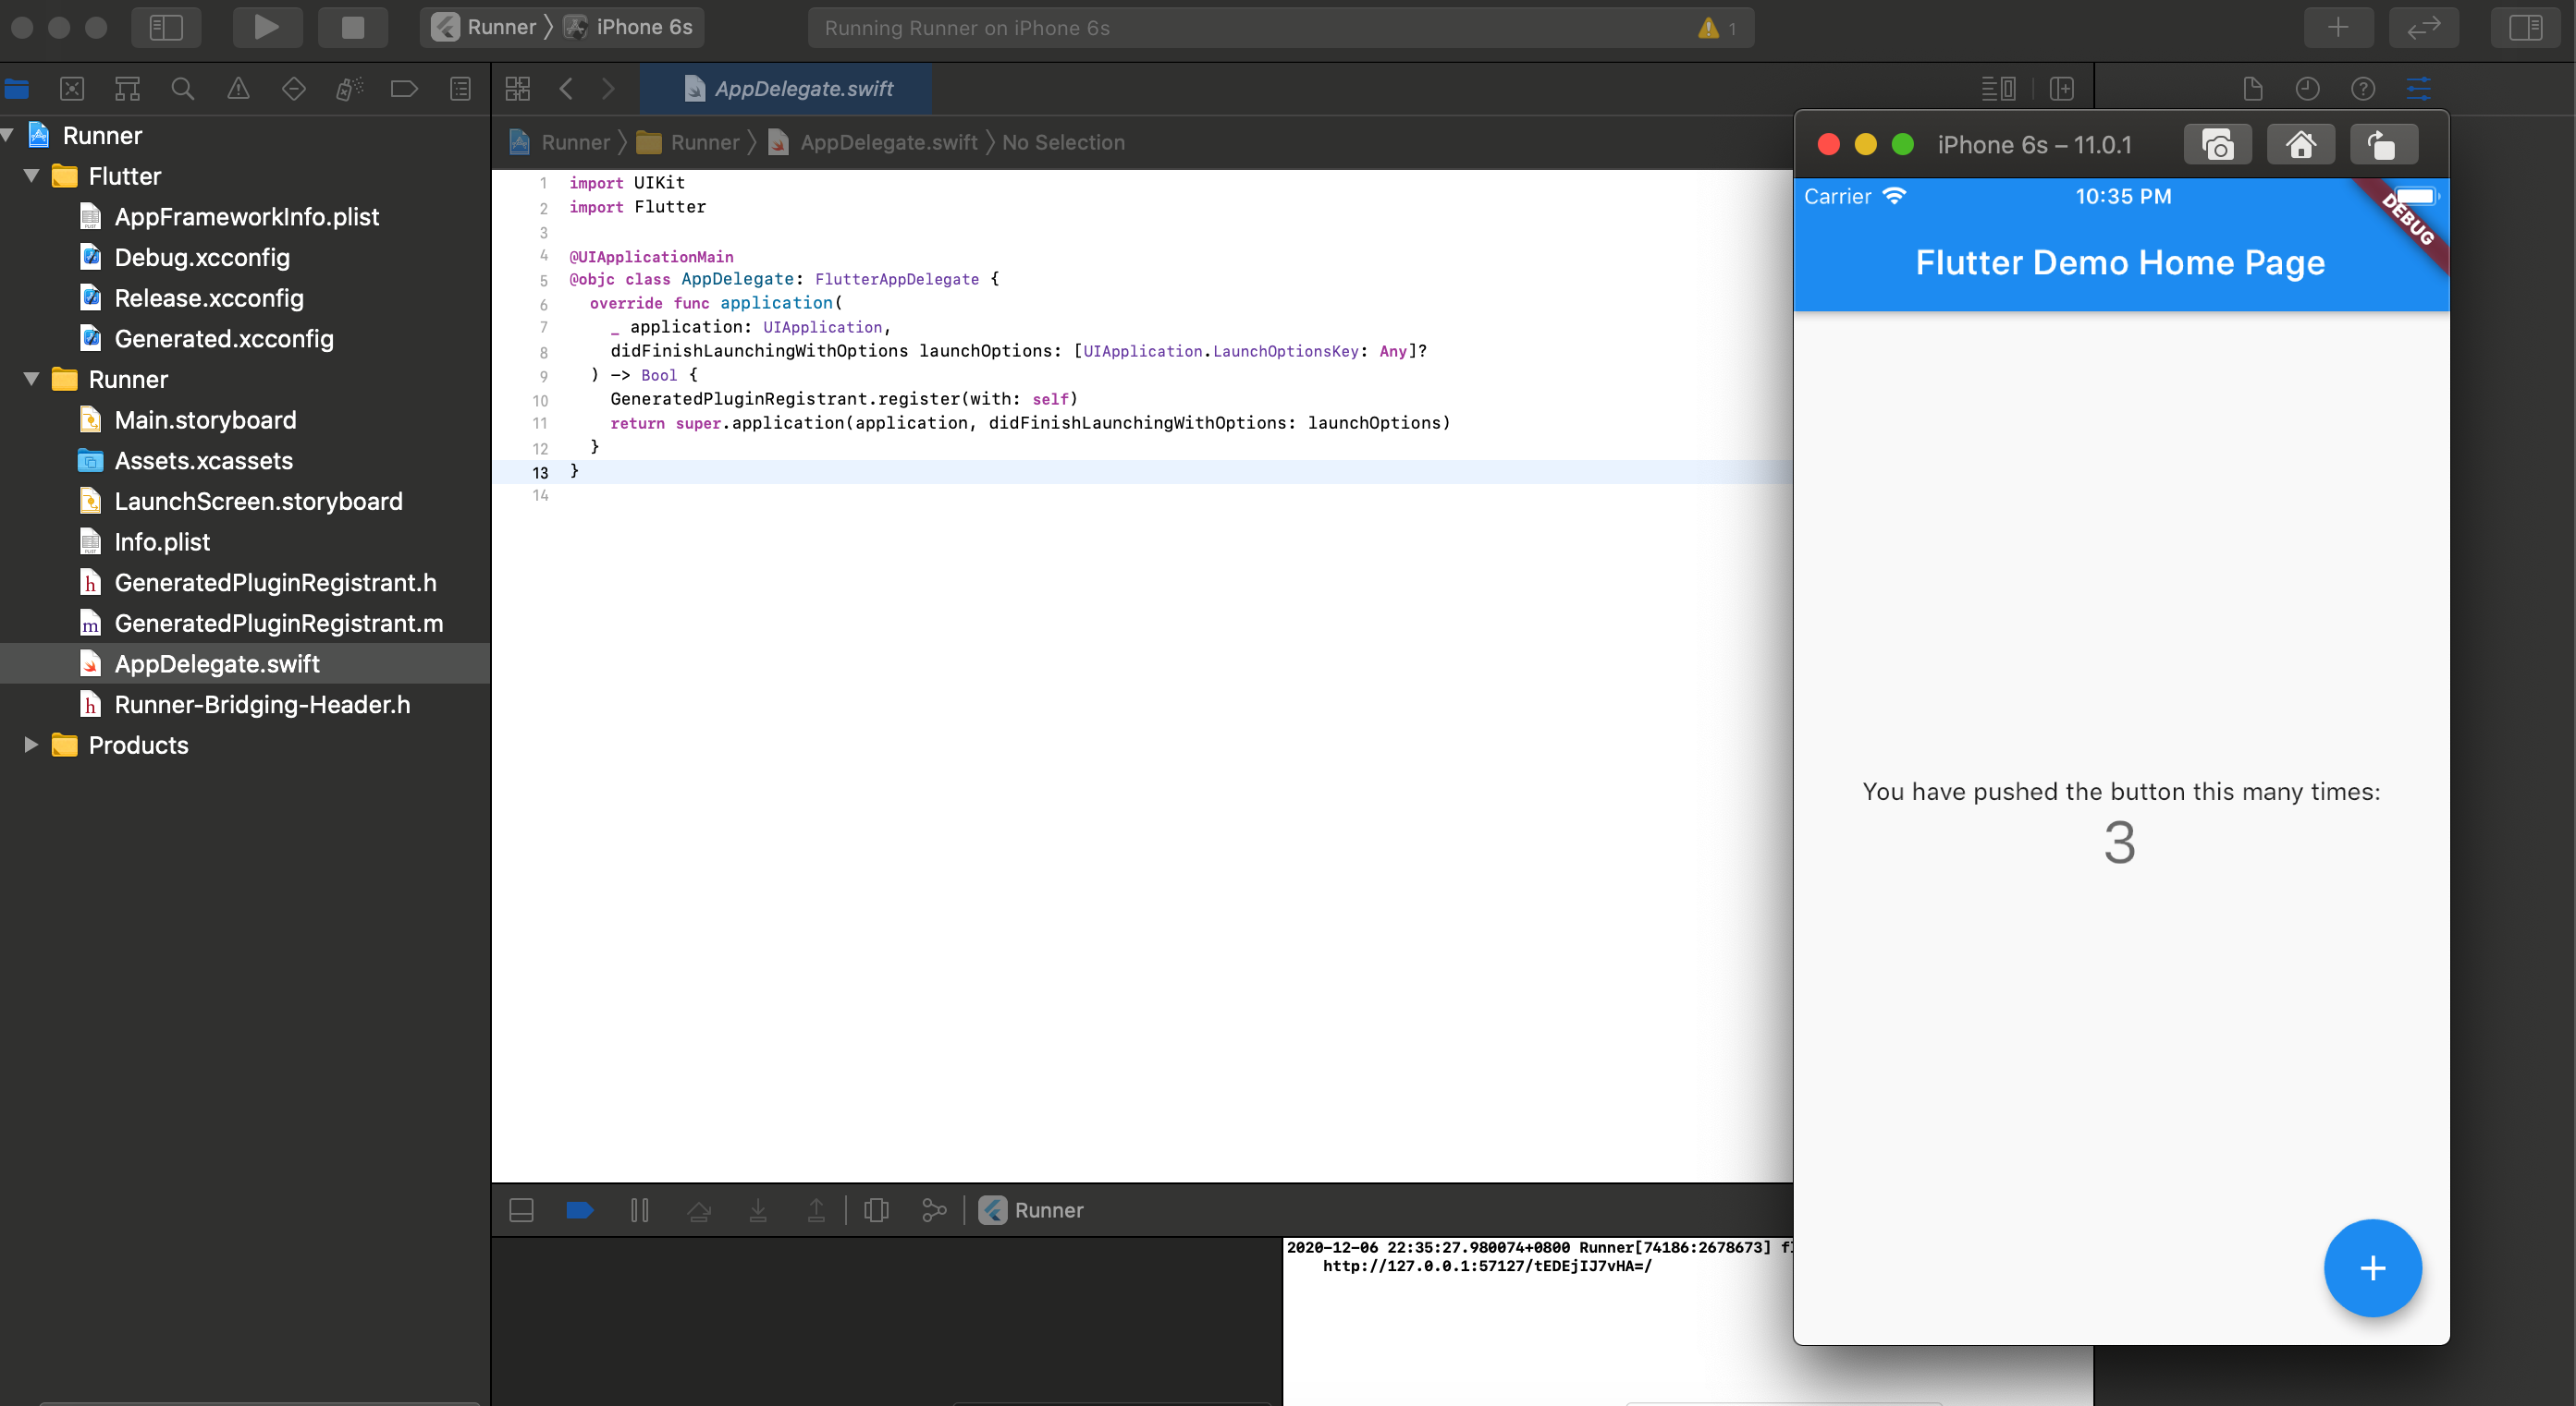Pause program execution in debug bar
This screenshot has height=1406, width=2576.
pyautogui.click(x=640, y=1210)
